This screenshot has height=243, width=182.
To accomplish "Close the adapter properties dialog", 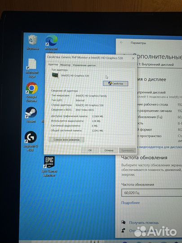I will pos(133,58).
